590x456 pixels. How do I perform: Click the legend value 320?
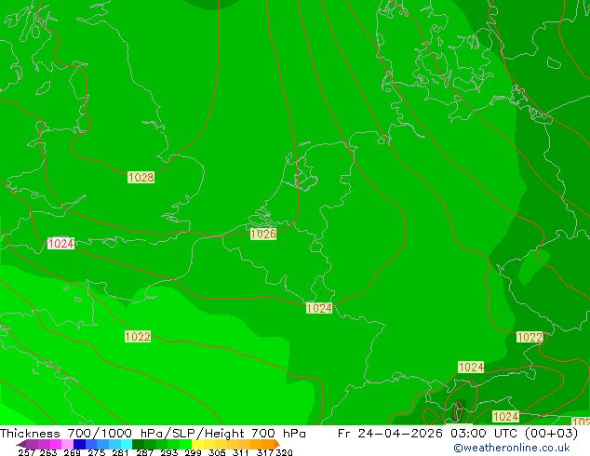(x=284, y=452)
